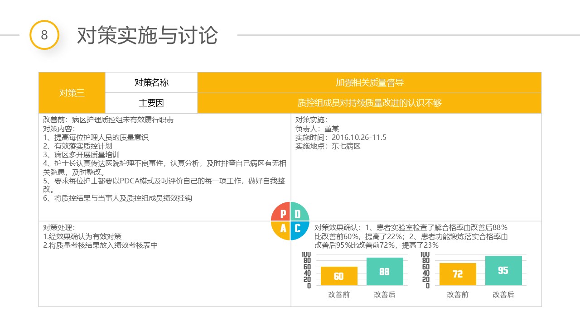Click the red P quadrant of PDCA
The width and height of the screenshot is (580, 326).
pos(280,211)
